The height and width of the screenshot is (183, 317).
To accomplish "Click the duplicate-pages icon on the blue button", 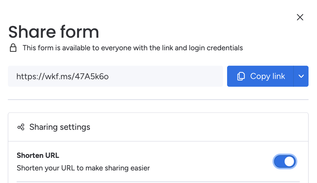I will (241, 76).
